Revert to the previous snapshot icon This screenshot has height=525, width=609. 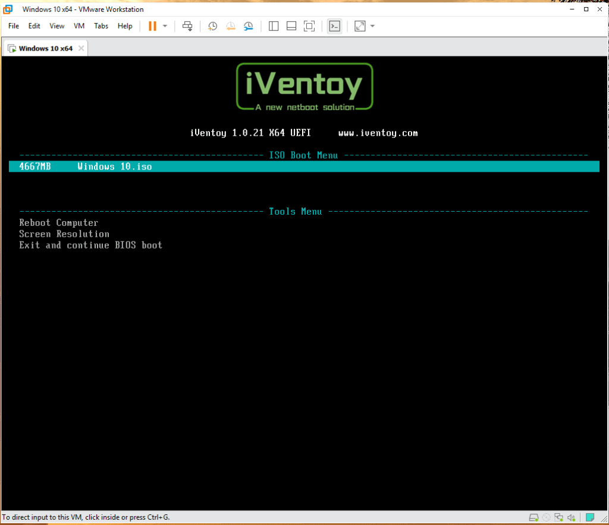click(231, 26)
